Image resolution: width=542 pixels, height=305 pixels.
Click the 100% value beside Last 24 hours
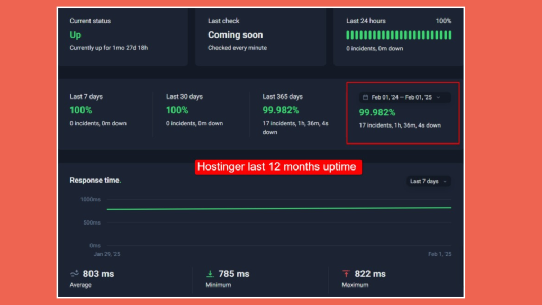[444, 21]
